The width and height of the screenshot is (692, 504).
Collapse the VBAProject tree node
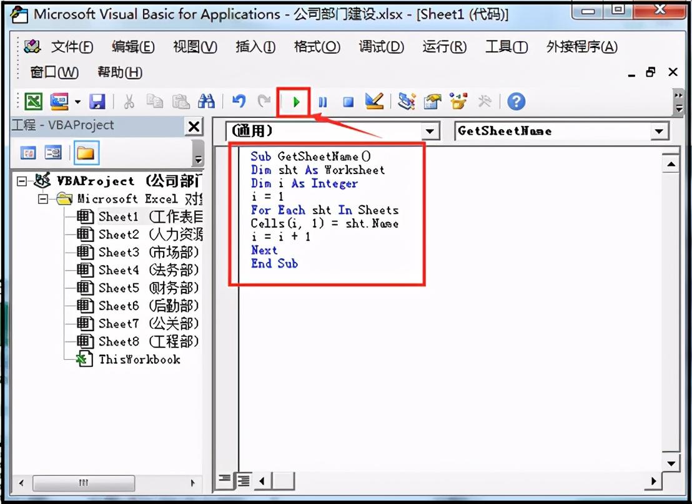(x=22, y=181)
